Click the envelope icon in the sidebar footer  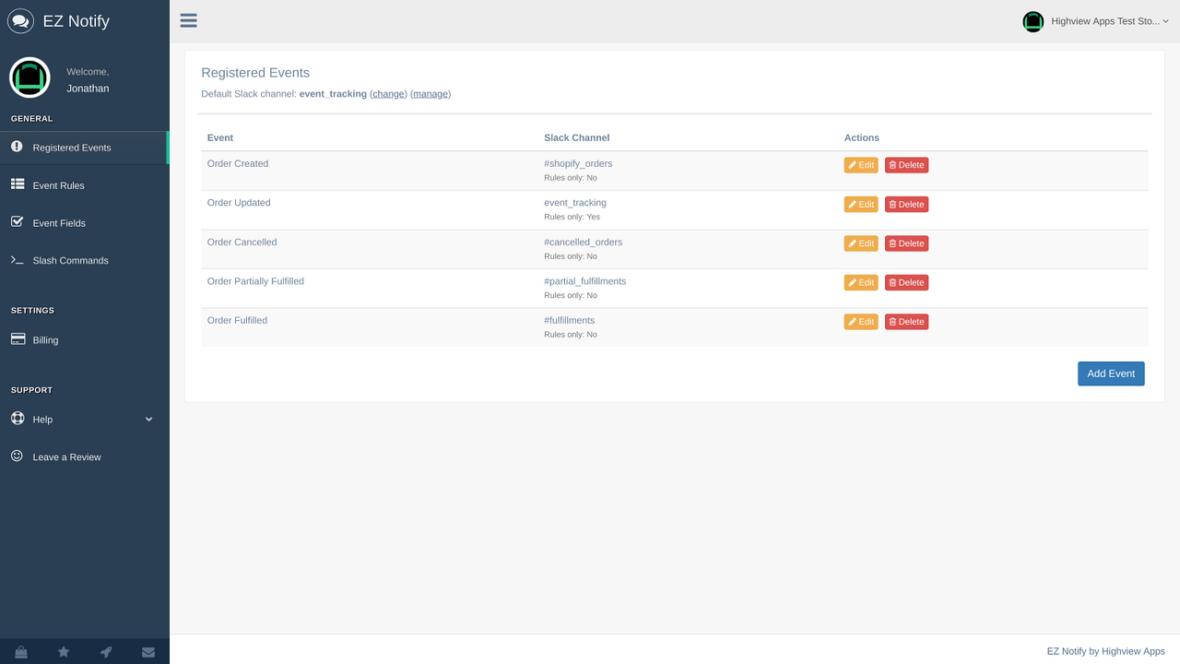[148, 651]
